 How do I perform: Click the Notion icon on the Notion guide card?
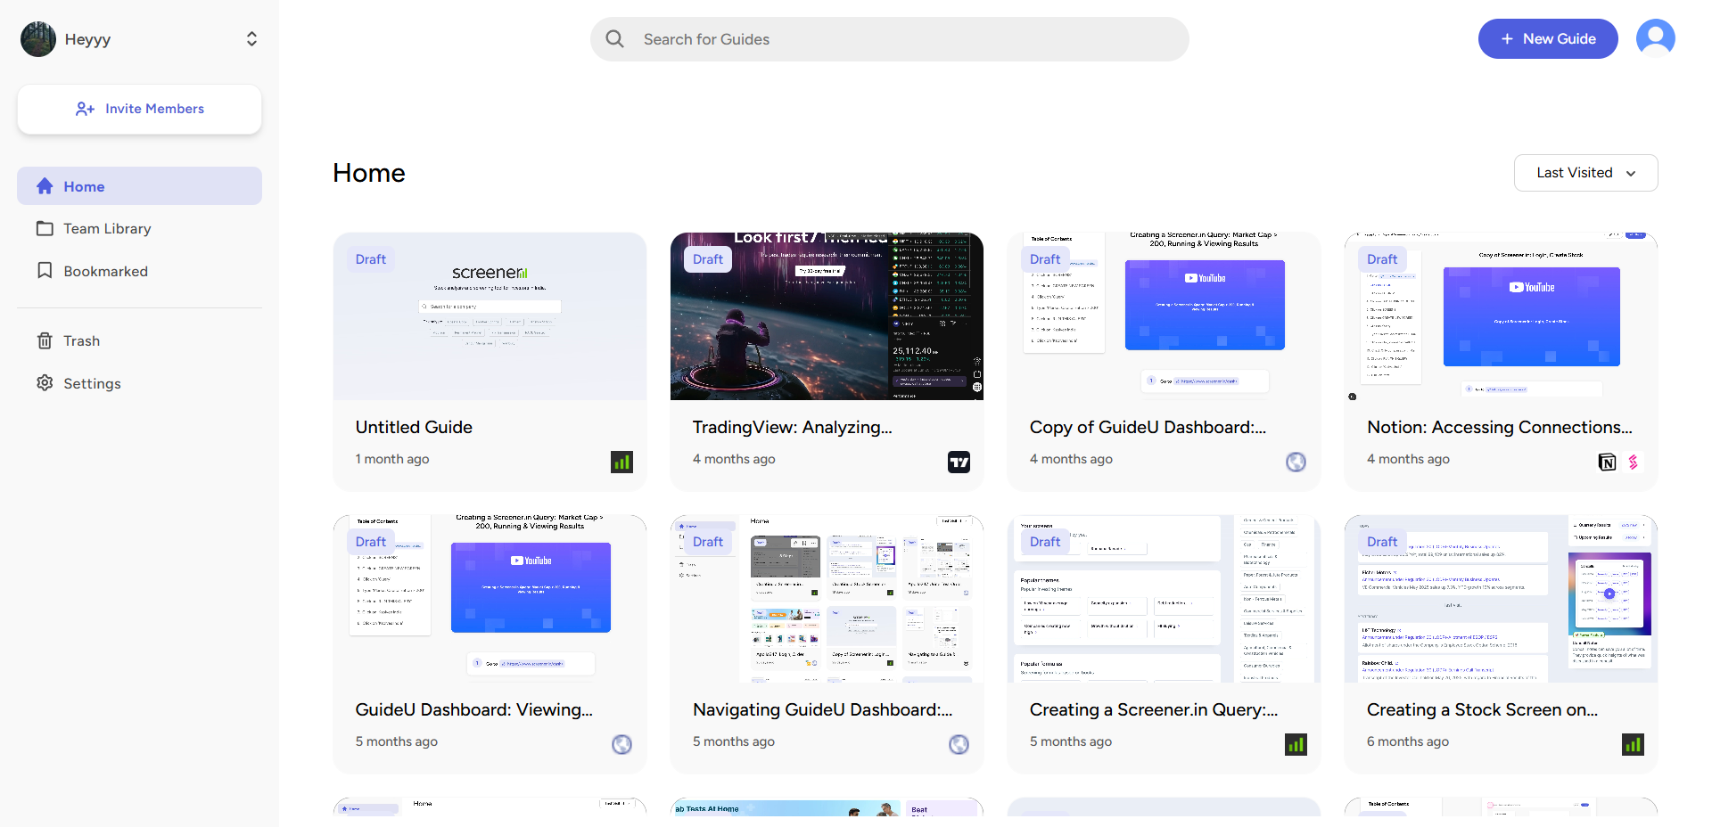1608,462
